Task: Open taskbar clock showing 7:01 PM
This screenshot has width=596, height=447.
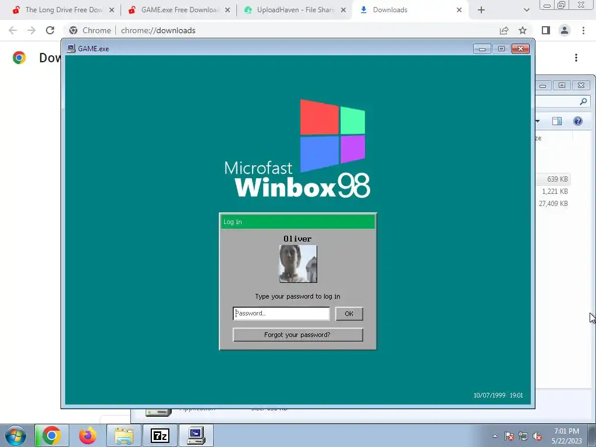Action: coord(567,436)
